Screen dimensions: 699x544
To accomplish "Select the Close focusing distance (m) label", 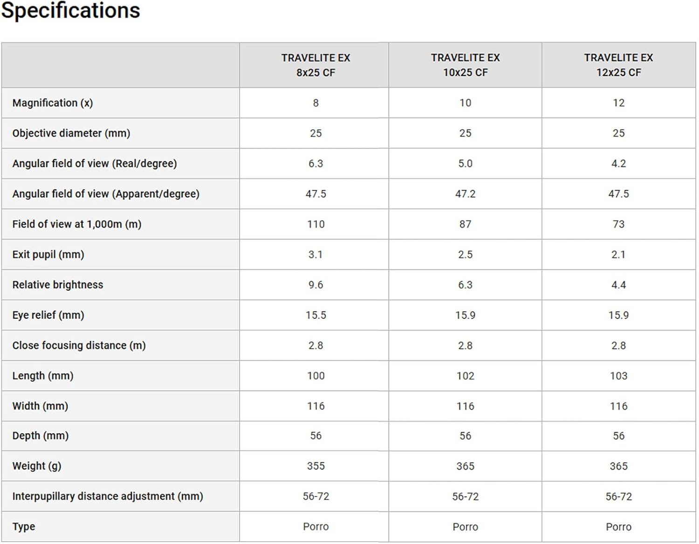I will point(79,345).
